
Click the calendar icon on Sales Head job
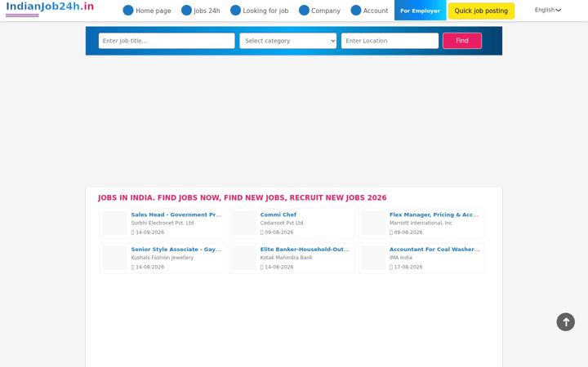(133, 232)
